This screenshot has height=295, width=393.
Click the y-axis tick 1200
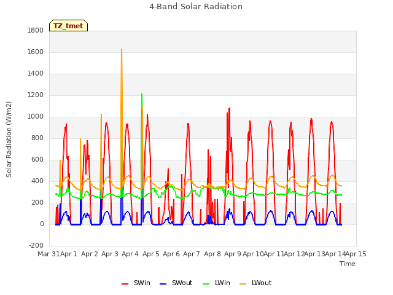click(36, 95)
